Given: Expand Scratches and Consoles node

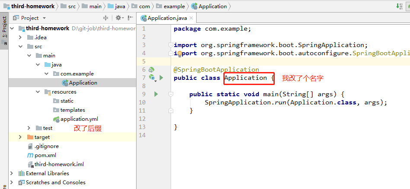Looking at the screenshot, I should 12,183.
